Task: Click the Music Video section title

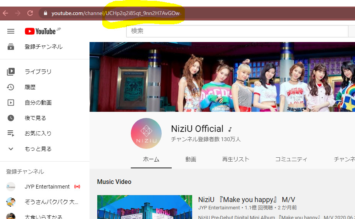Action: click(114, 182)
